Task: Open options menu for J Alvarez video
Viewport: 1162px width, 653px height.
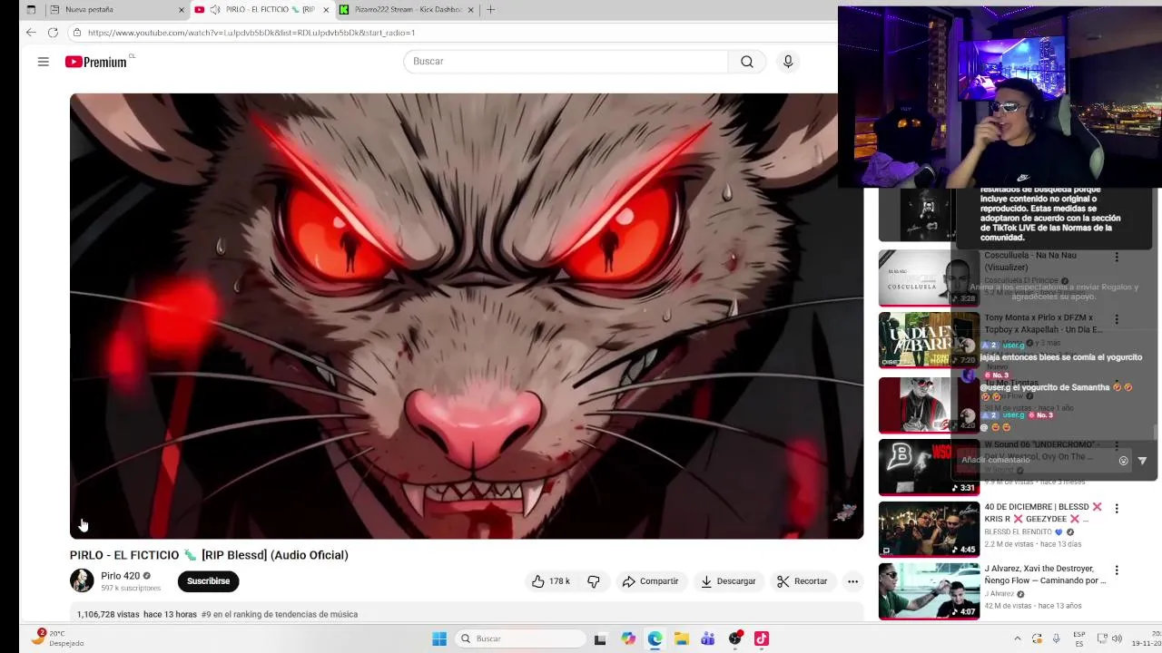Action: coord(1117,570)
